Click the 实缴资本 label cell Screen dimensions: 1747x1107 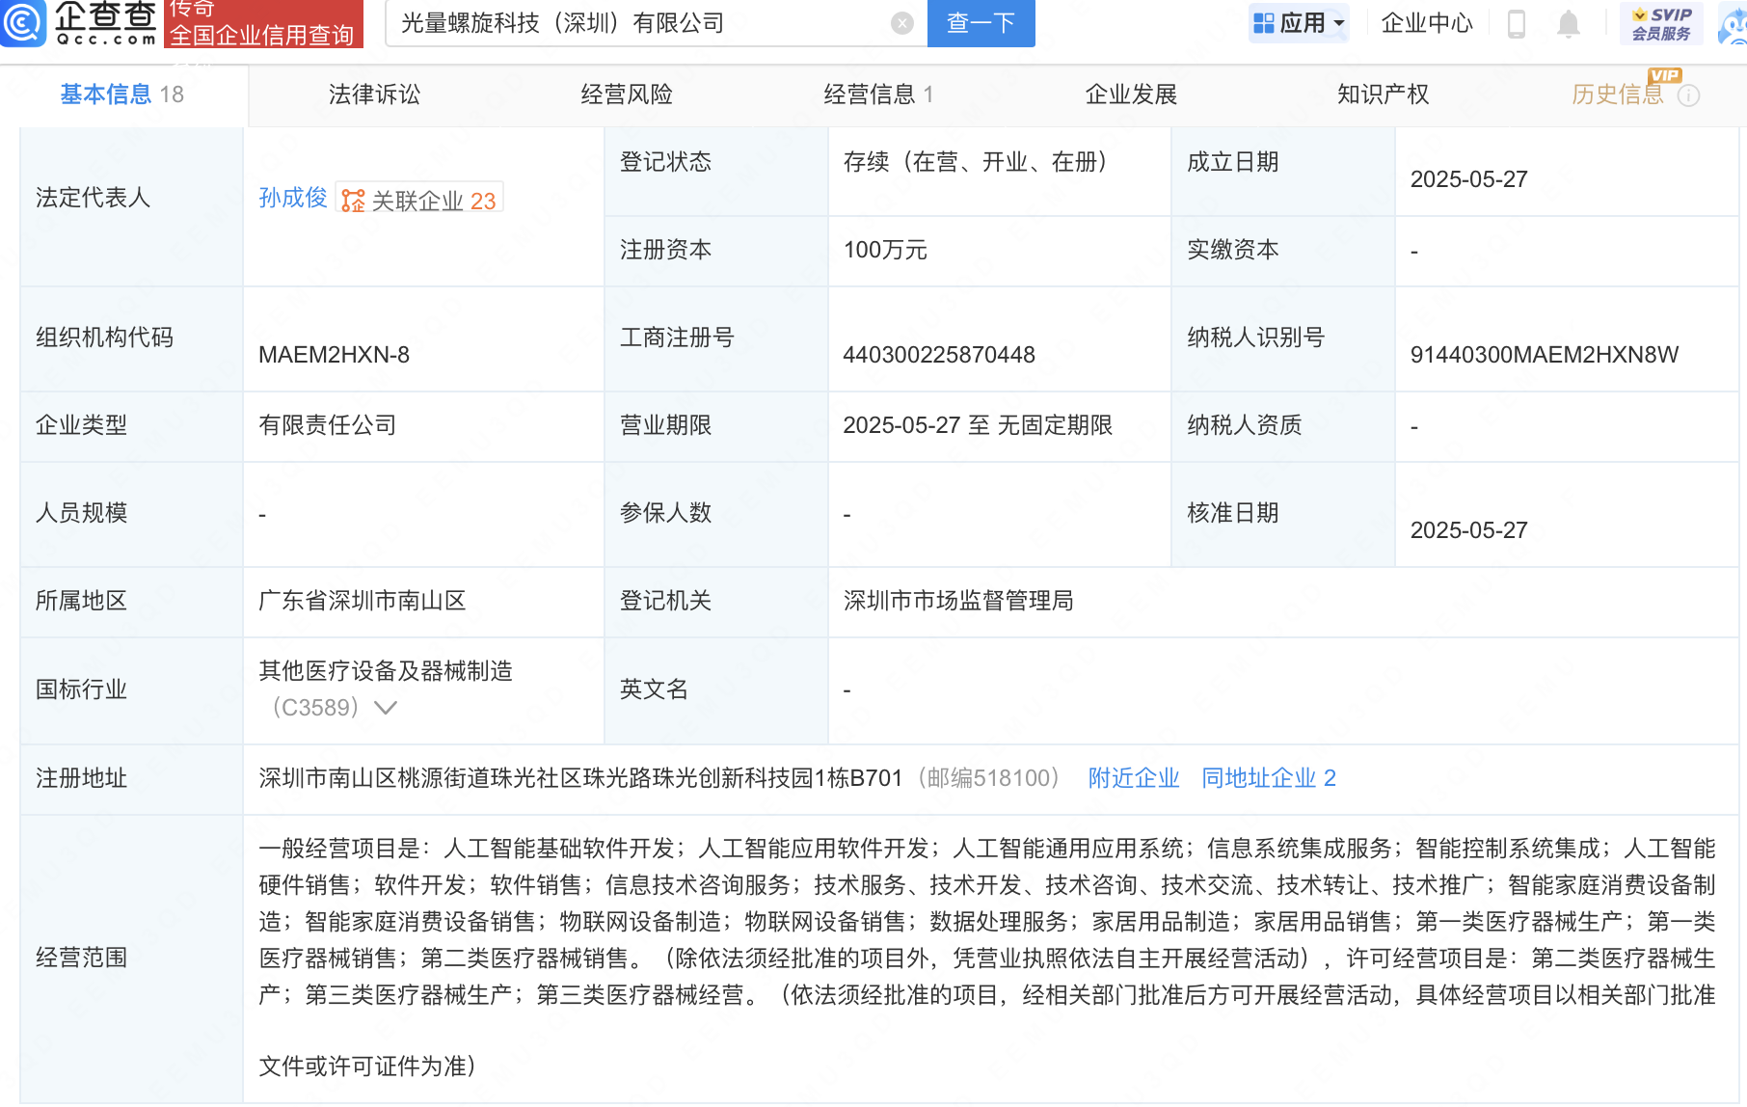tap(1283, 250)
